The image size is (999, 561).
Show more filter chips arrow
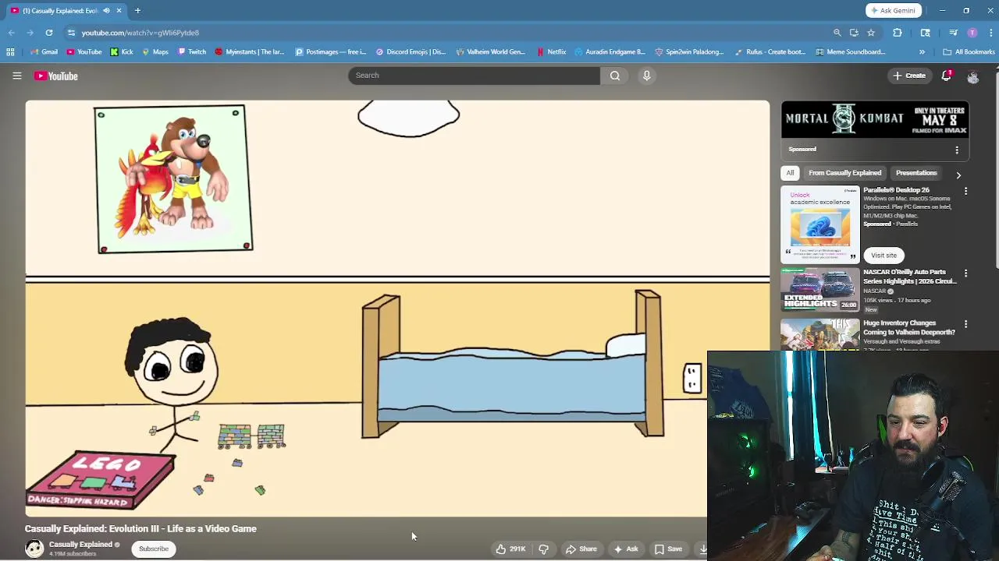[958, 175]
